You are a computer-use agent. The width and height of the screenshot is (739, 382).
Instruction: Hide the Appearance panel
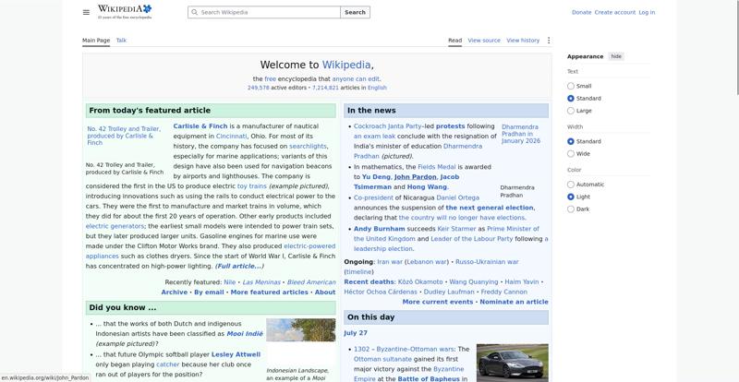coord(616,56)
